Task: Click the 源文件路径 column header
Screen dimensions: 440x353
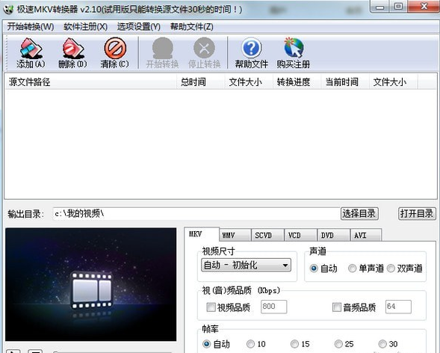Action: click(x=90, y=82)
